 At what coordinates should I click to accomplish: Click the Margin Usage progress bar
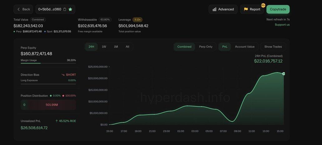[x=48, y=63]
